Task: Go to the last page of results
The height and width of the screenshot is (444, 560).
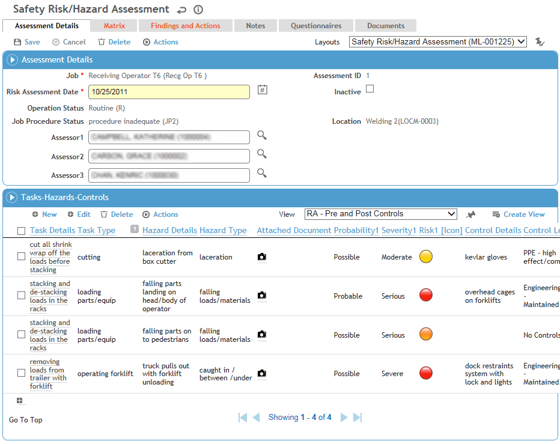Action: click(358, 418)
